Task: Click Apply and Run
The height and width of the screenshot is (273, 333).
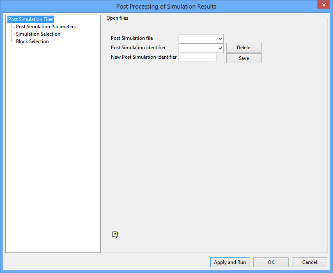Action: [230, 262]
